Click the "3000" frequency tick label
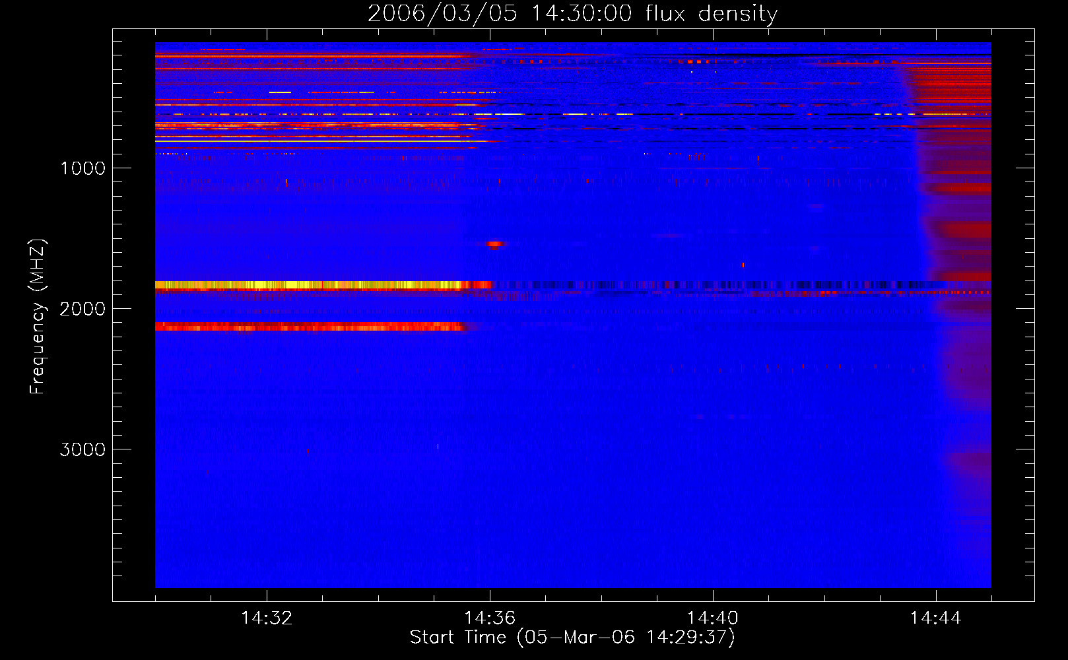This screenshot has width=1068, height=660. pyautogui.click(x=83, y=449)
